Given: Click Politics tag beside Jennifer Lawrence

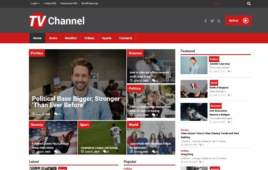Looking at the screenshot, I should coord(214,59).
